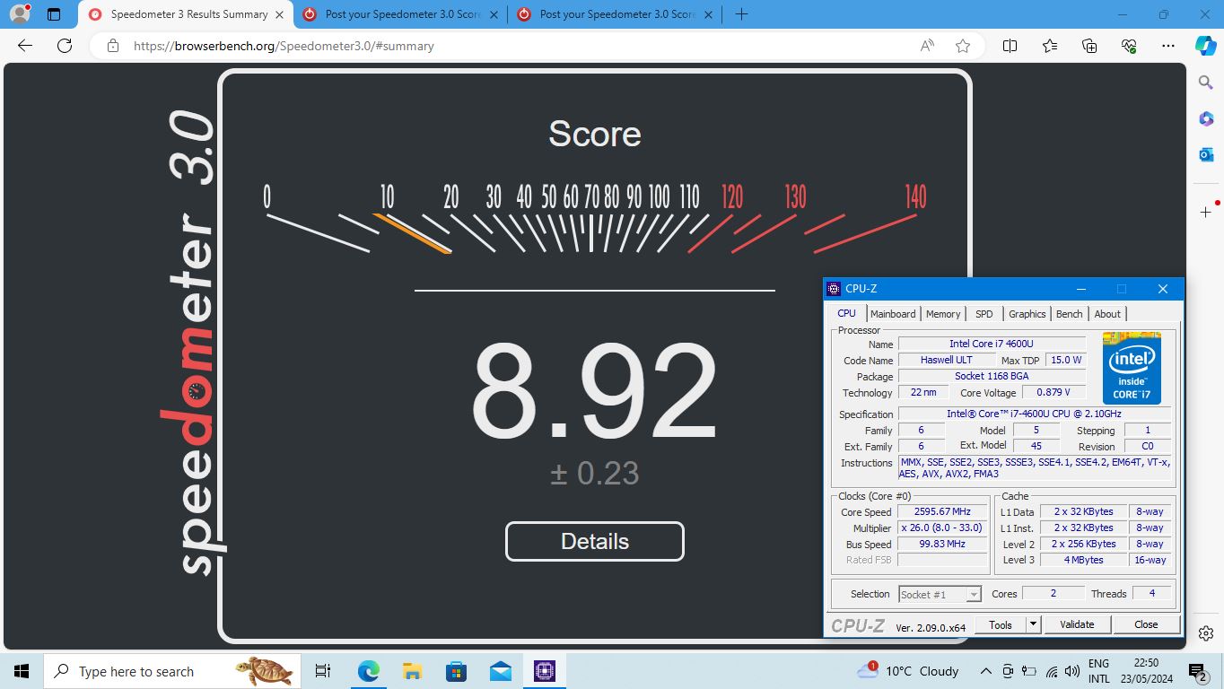Open Microsoft 365 sidebar icon

point(1206,118)
